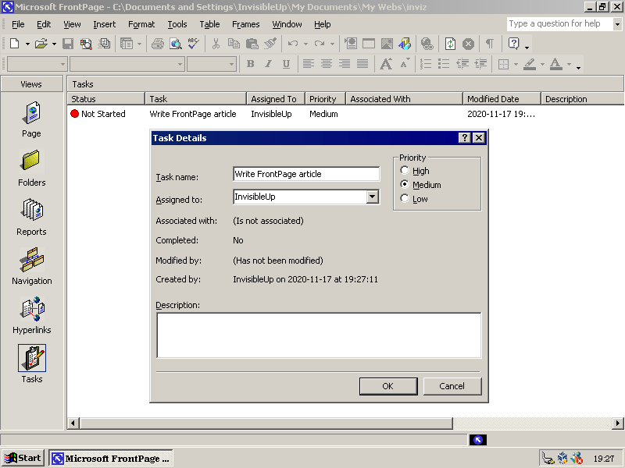Open the help question box dropdown
Image resolution: width=625 pixels, height=468 pixels.
tap(617, 24)
